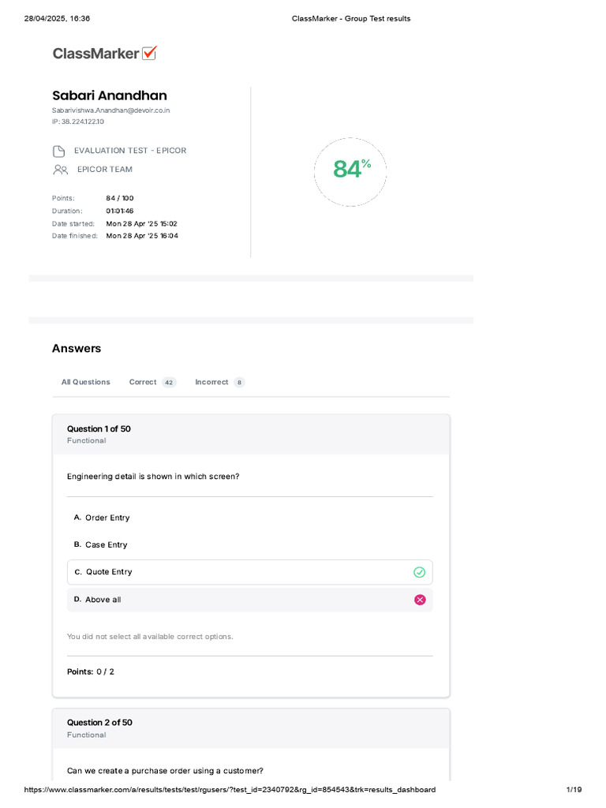Click the Points: 0 / 2 result
This screenshot has width=606, height=808.
pyautogui.click(x=91, y=671)
